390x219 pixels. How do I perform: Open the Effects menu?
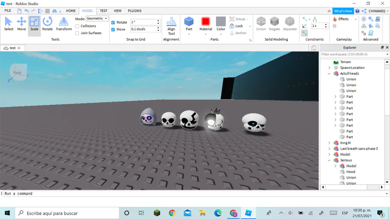(x=341, y=19)
